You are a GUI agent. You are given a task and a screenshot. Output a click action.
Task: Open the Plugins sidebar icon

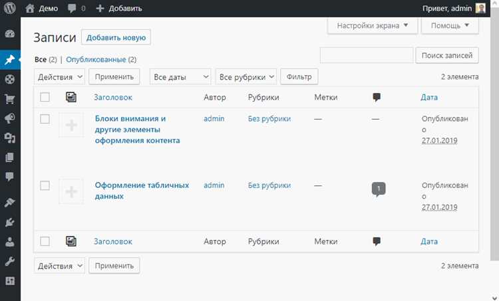point(10,222)
